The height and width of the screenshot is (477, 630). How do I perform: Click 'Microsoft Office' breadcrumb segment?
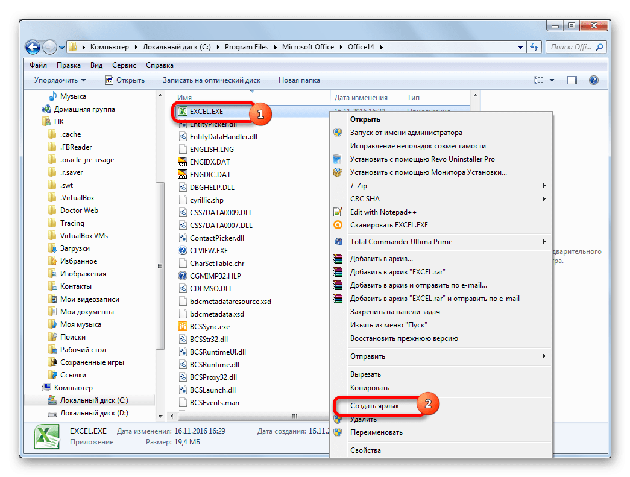308,47
